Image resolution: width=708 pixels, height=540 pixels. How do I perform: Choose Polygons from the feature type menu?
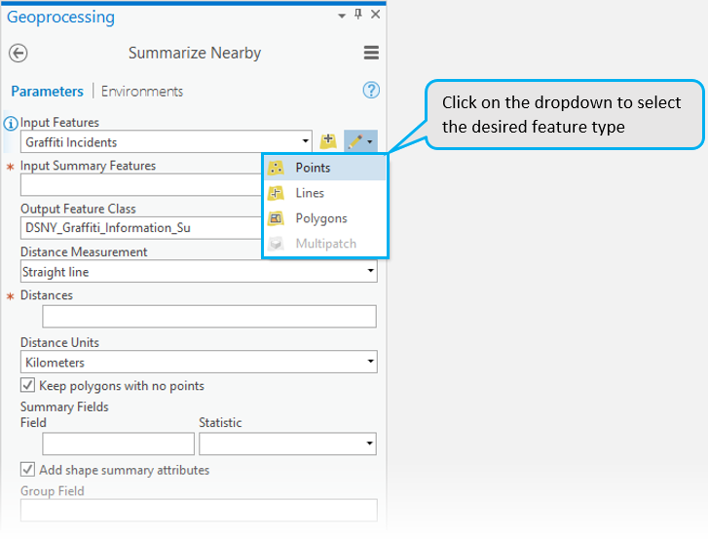click(320, 218)
